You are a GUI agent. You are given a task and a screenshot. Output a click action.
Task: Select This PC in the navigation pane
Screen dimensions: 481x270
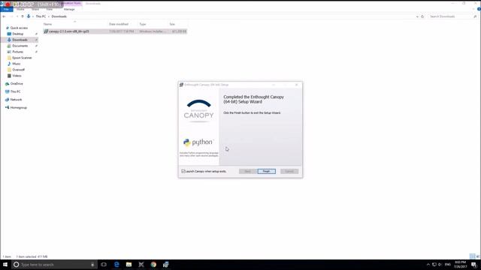point(15,91)
